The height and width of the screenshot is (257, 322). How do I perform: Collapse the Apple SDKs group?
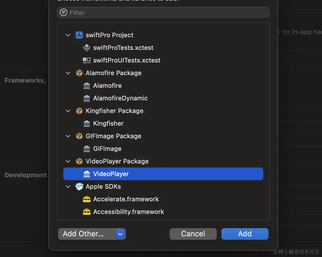pyautogui.click(x=68, y=186)
